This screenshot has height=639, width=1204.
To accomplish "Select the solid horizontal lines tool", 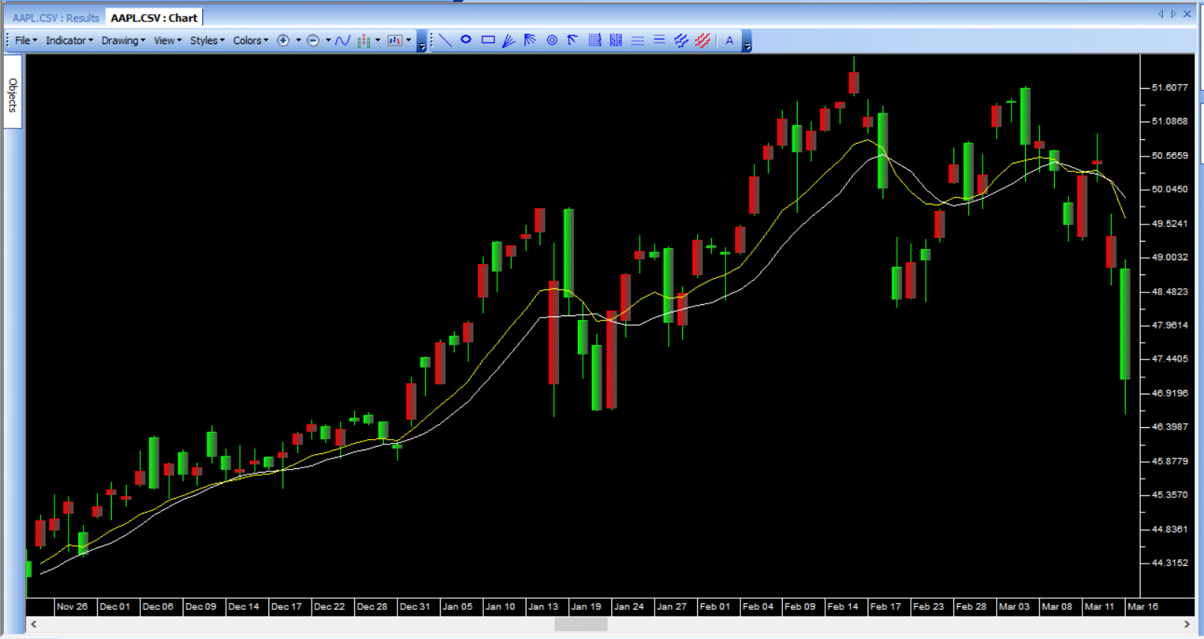I will click(659, 40).
